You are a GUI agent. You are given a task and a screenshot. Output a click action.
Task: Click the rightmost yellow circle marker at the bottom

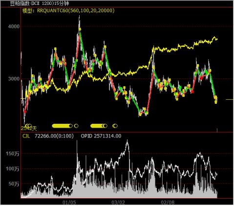(x=115, y=126)
